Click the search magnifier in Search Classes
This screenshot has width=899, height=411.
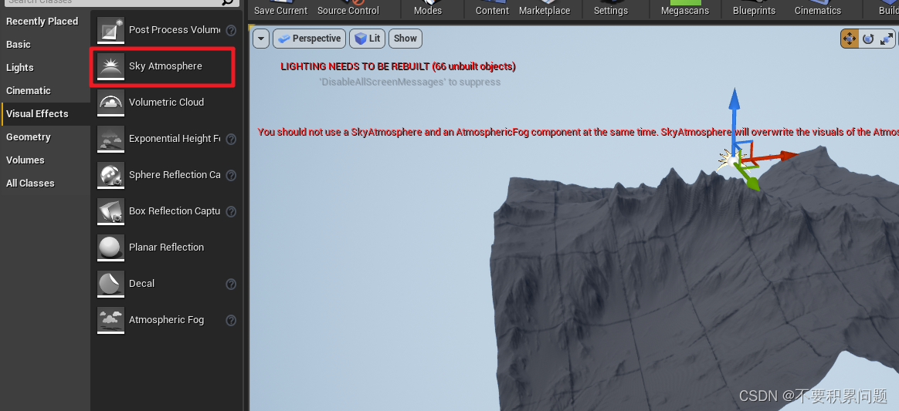coord(229,2)
